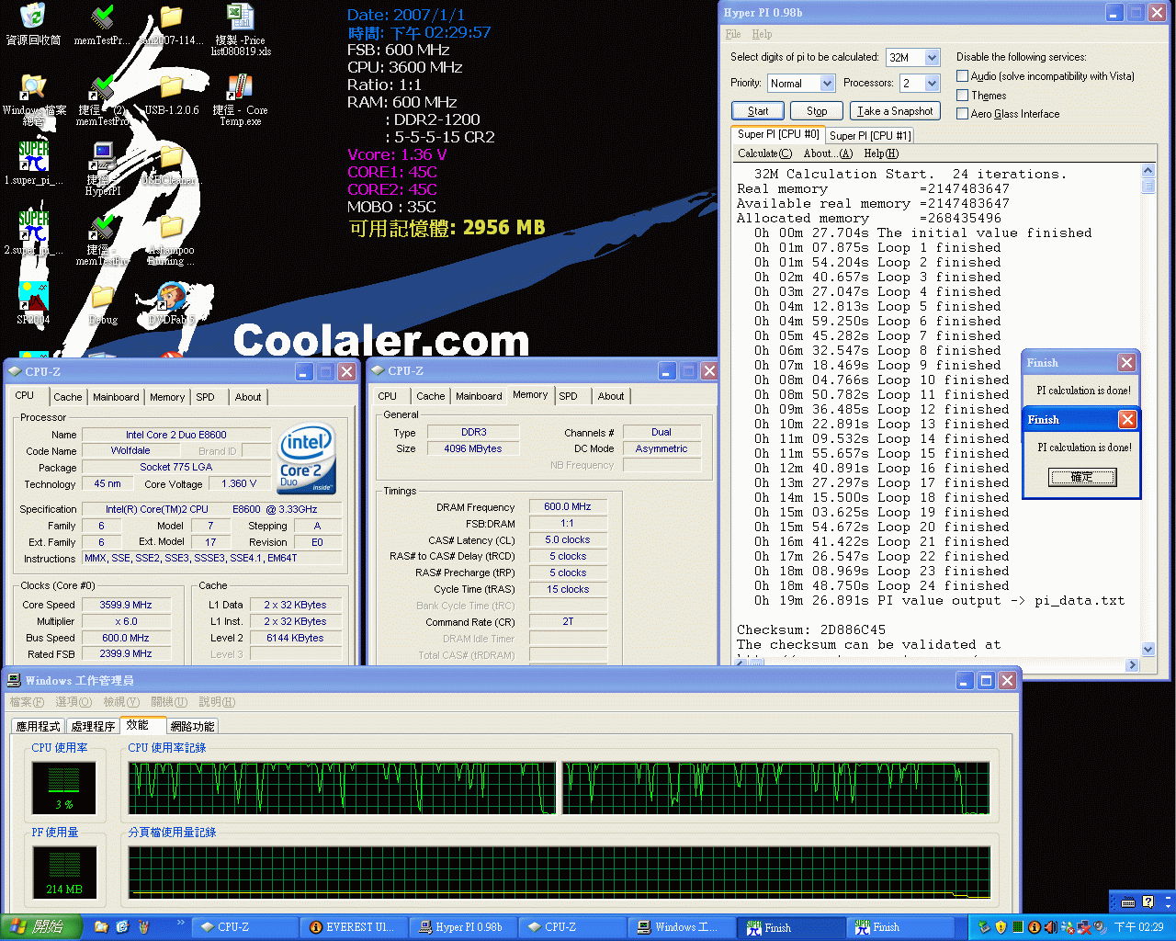Open the 複製 -Price list080819.xls Excel file icon

(x=241, y=29)
